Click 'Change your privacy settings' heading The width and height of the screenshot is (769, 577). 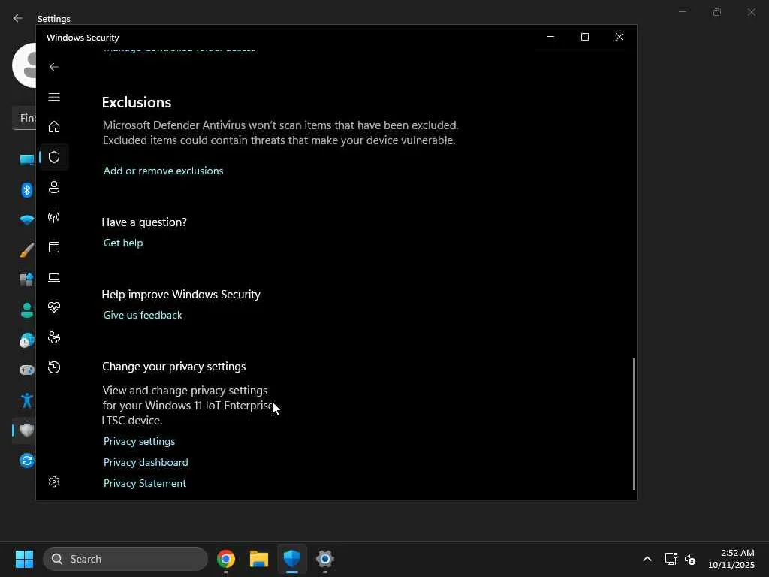(x=174, y=367)
